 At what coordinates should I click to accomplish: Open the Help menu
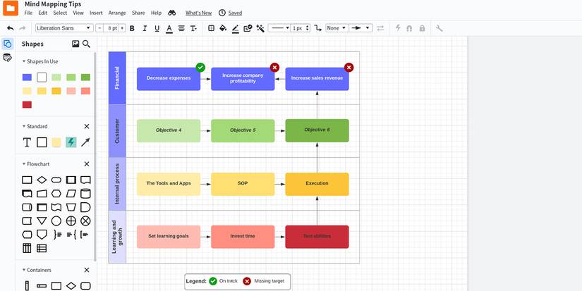(x=157, y=13)
